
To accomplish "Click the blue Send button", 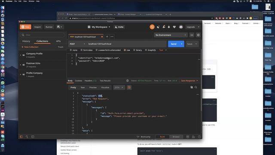I will pos(174,44).
